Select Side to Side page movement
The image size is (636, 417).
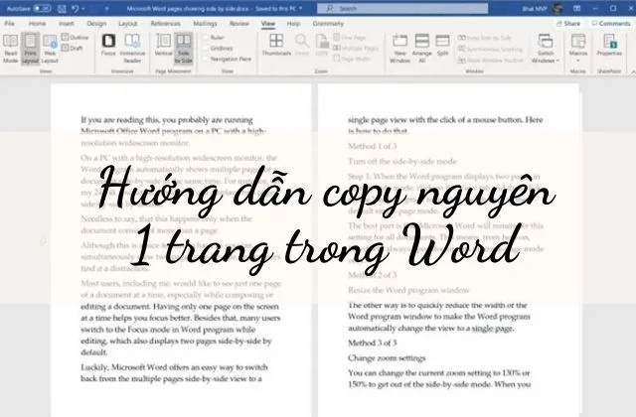(183, 49)
